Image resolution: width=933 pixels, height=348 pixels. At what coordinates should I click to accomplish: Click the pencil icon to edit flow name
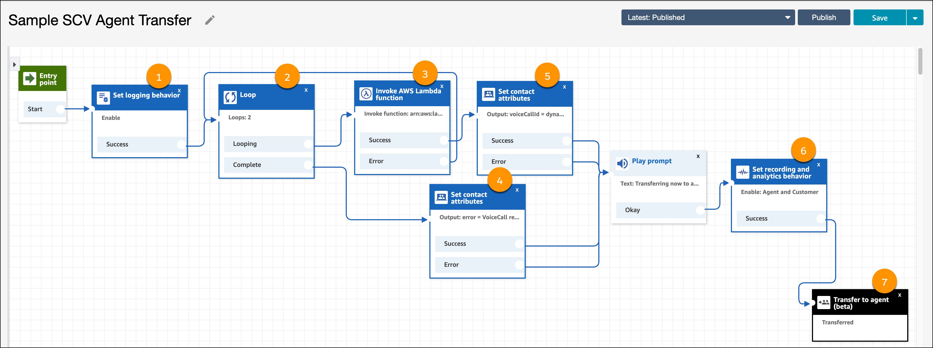(x=210, y=20)
